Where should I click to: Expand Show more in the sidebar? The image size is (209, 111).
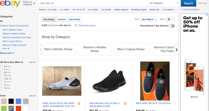[x=7, y=53]
